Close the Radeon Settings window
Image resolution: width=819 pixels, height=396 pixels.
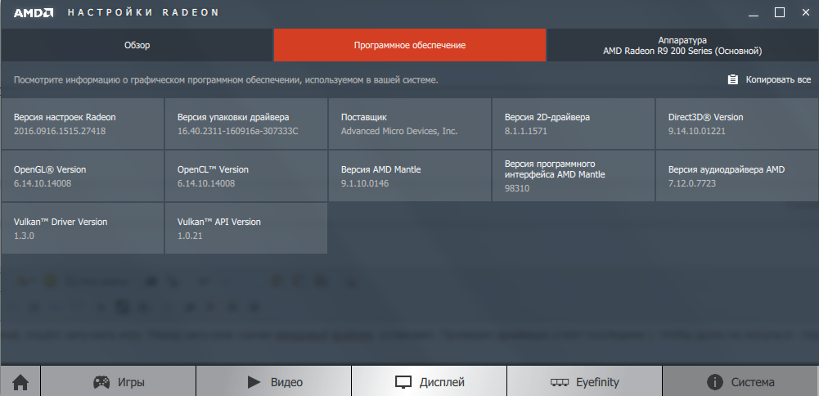(x=806, y=12)
